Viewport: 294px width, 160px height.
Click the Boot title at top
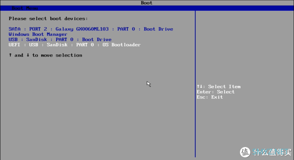[147, 3]
